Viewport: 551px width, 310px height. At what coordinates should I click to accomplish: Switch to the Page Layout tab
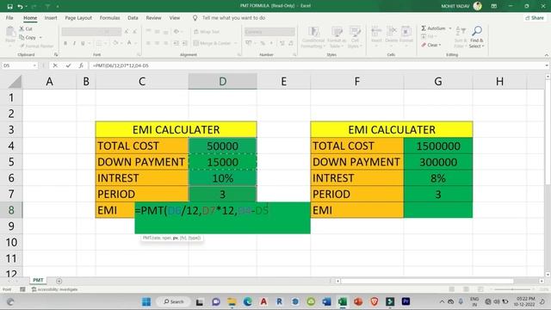pos(78,17)
